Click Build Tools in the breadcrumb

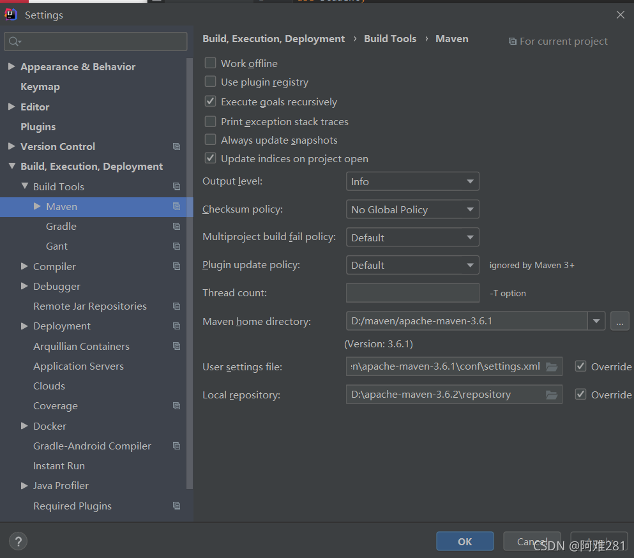tap(389, 39)
